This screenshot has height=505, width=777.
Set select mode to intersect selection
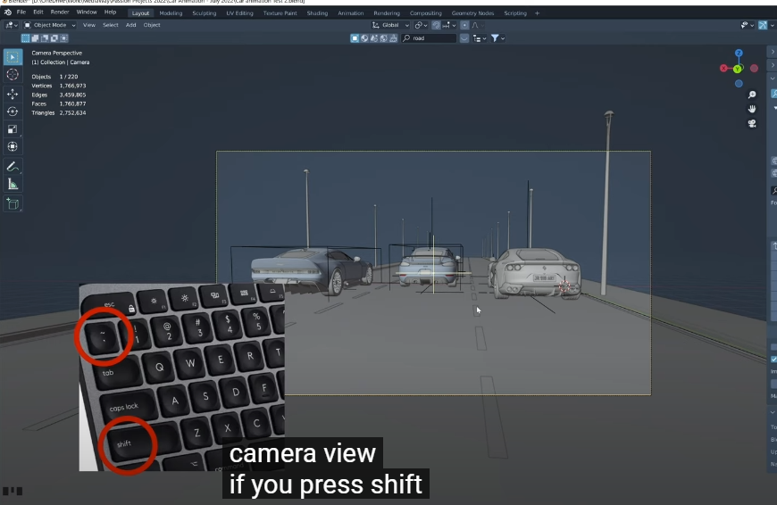coord(64,38)
